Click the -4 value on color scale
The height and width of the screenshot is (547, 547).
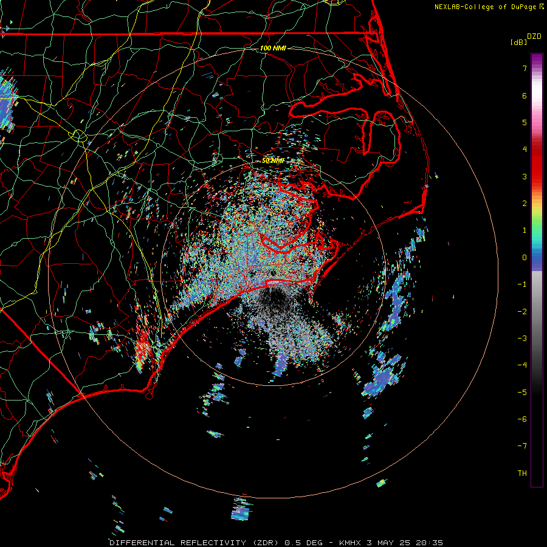[x=522, y=365]
